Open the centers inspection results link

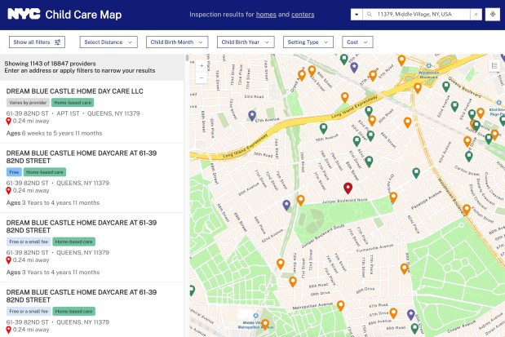click(303, 15)
